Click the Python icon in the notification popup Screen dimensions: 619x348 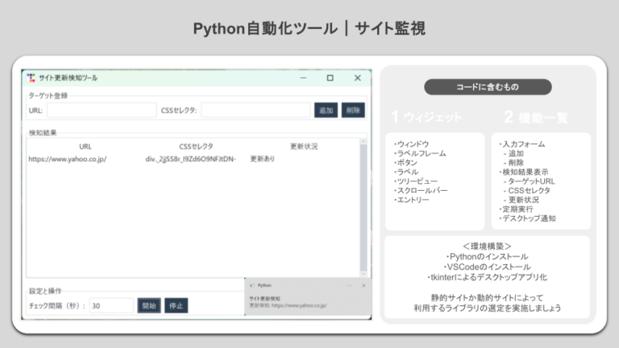(x=253, y=285)
